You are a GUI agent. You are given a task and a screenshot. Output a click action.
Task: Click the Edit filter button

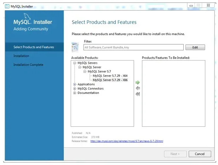click(x=195, y=47)
